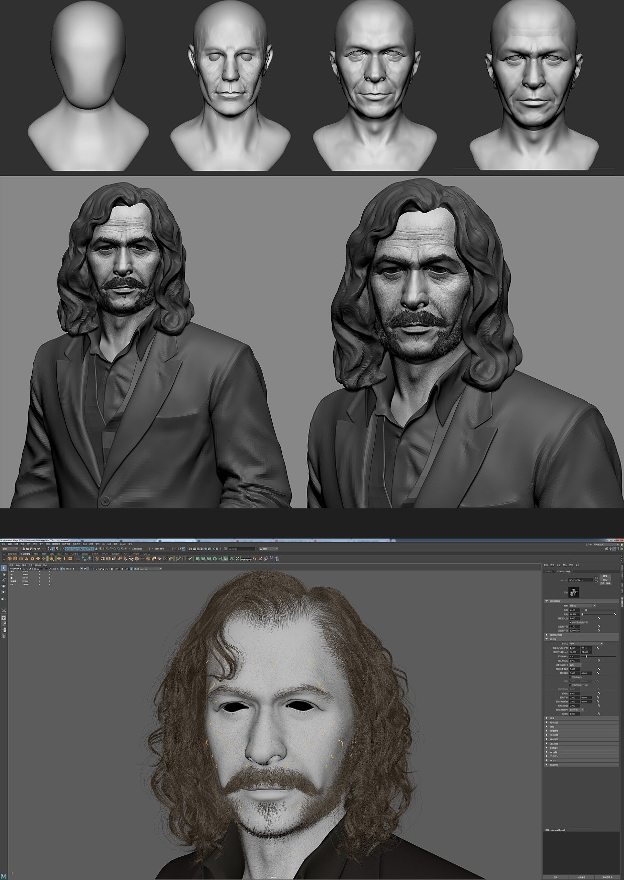
Task: Toggle auto render clip plane checkbox
Action: [570, 623]
